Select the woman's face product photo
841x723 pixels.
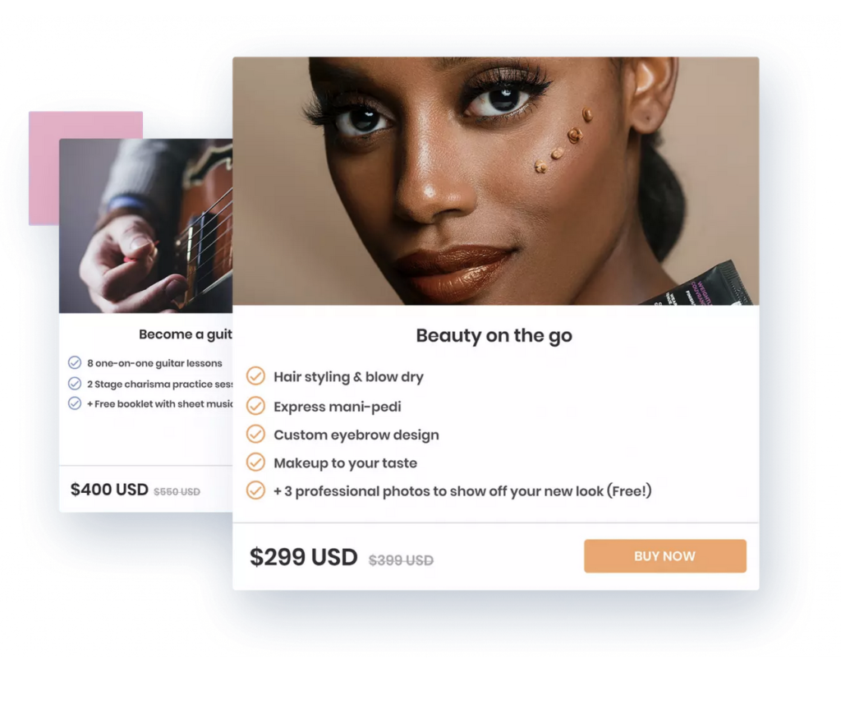coord(495,181)
